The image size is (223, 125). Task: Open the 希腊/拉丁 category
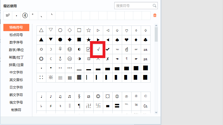point(16,57)
